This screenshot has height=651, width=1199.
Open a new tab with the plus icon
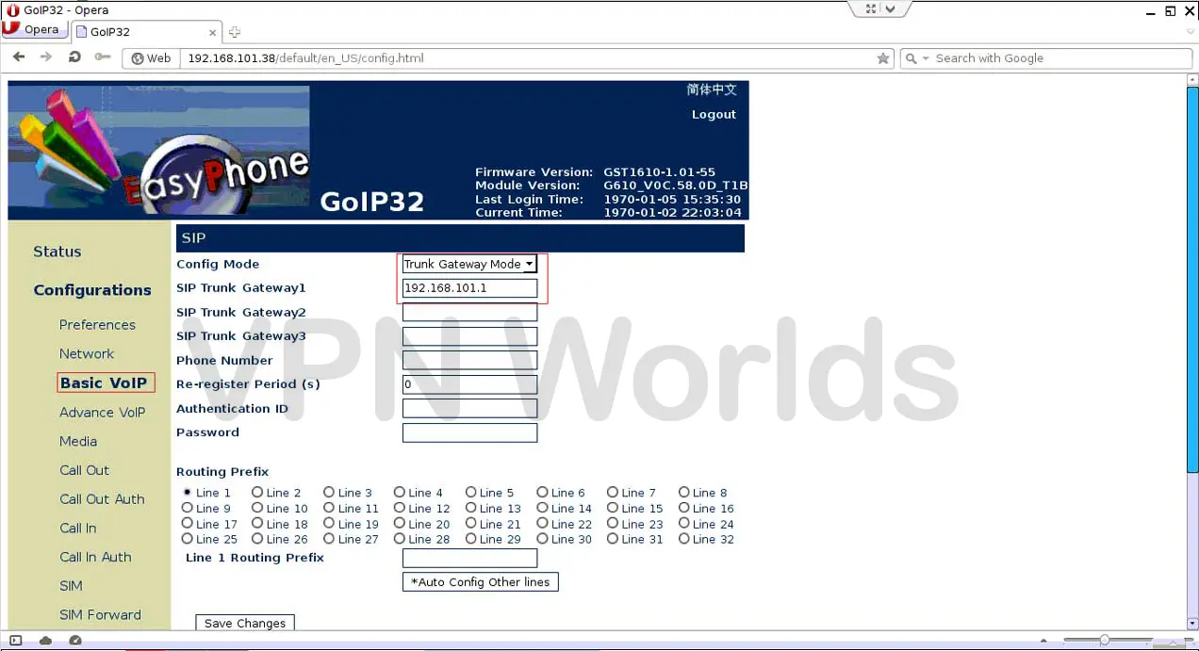234,32
